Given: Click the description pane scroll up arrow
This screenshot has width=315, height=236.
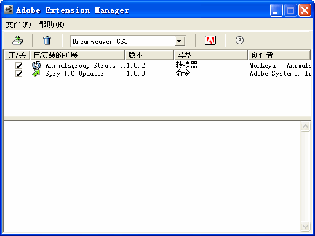Looking at the screenshot, I should tap(305, 127).
